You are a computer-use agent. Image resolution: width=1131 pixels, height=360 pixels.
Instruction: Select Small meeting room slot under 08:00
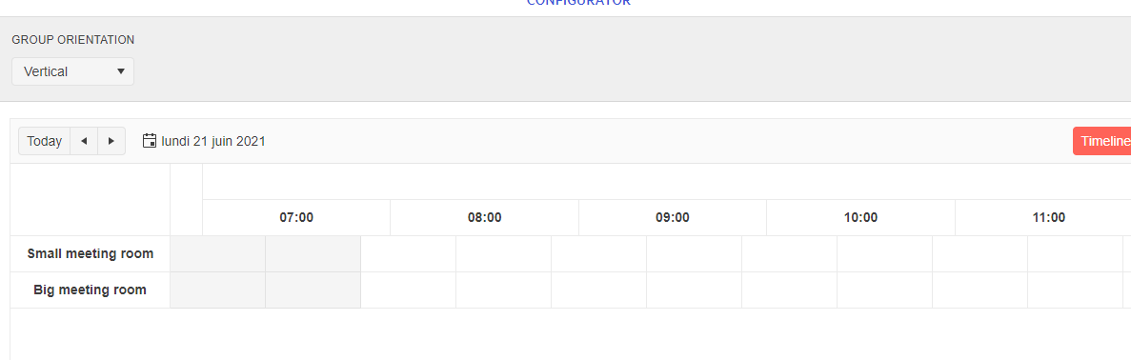pos(503,254)
